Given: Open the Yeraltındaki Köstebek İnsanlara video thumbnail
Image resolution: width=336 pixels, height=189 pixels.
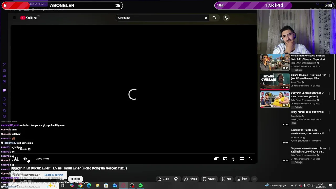Looking at the screenshot, I should point(275,62).
